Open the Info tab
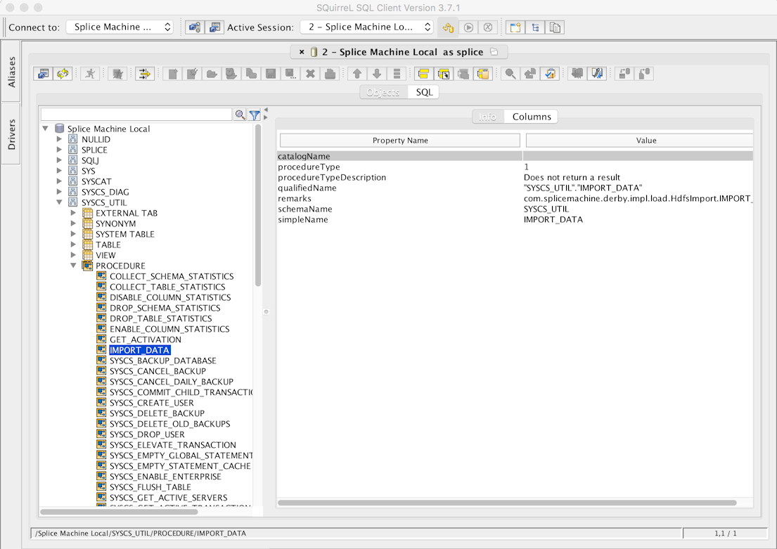Image resolution: width=777 pixels, height=549 pixels. point(487,117)
